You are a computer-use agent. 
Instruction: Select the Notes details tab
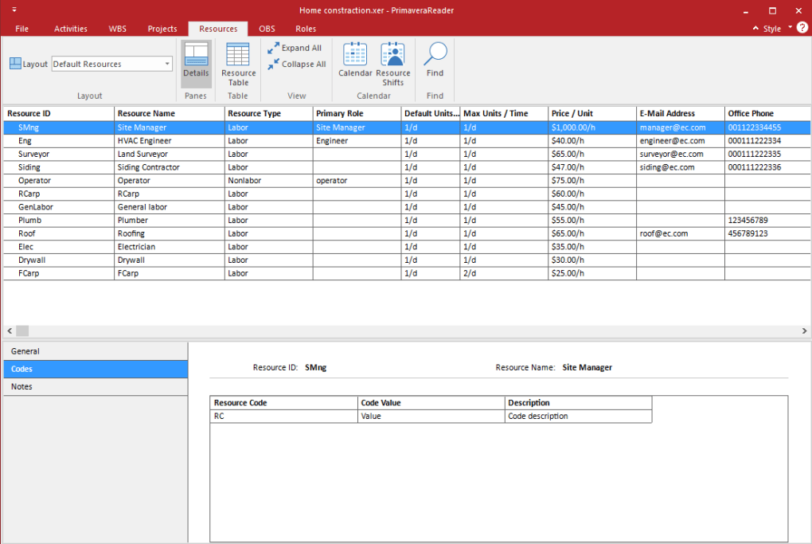tap(22, 387)
